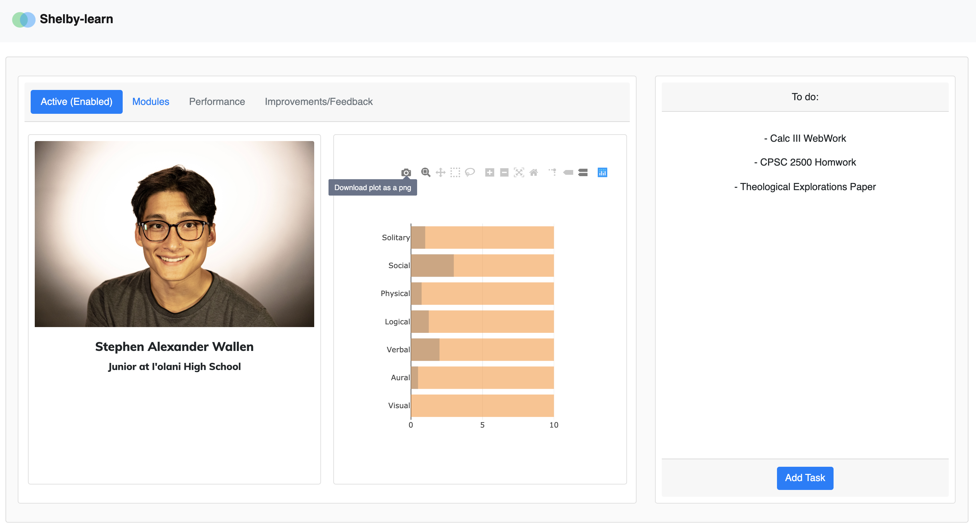Click the blue Plotly logo icon
The image size is (976, 524).
click(x=602, y=173)
